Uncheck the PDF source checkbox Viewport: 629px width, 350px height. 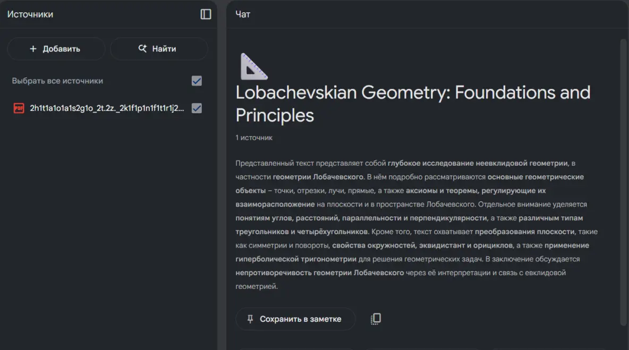197,108
